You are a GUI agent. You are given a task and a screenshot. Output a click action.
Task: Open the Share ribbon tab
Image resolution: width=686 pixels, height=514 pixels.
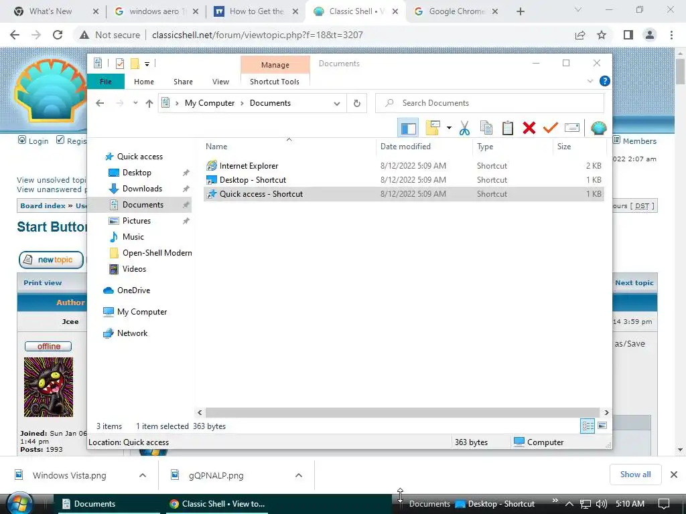coord(183,82)
